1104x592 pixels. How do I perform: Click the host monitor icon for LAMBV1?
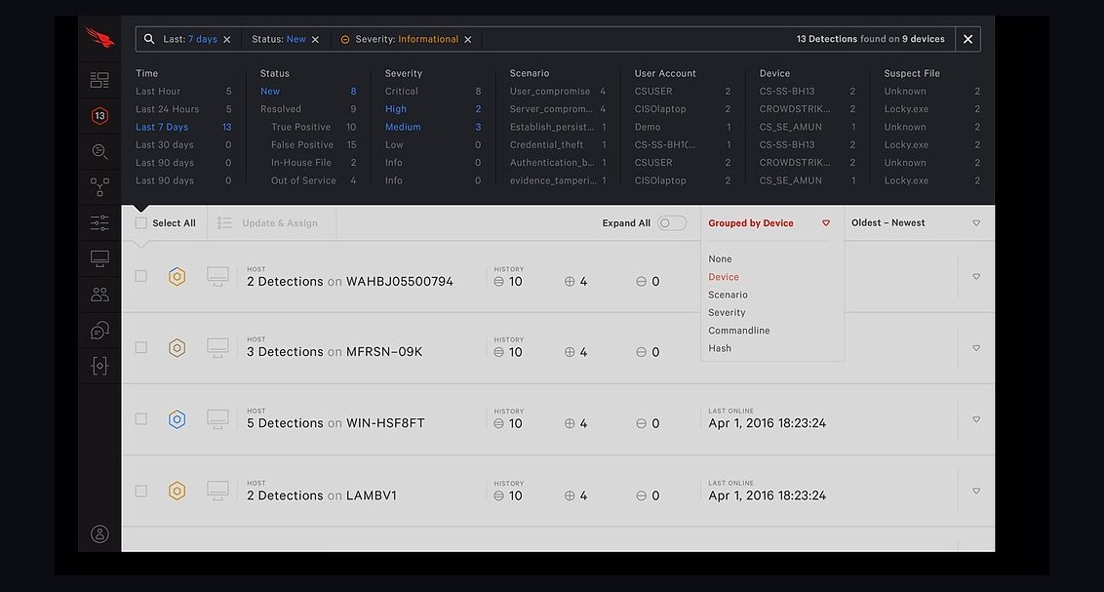pyautogui.click(x=217, y=491)
